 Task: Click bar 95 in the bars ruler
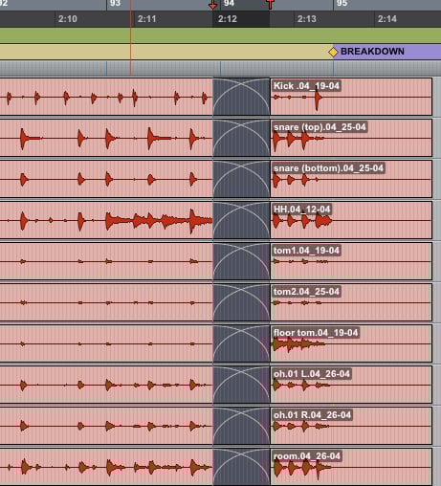pos(342,4)
